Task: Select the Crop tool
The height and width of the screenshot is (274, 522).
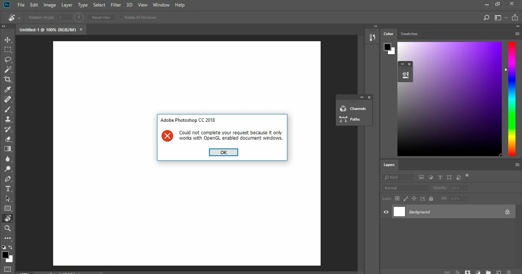Action: 8,79
